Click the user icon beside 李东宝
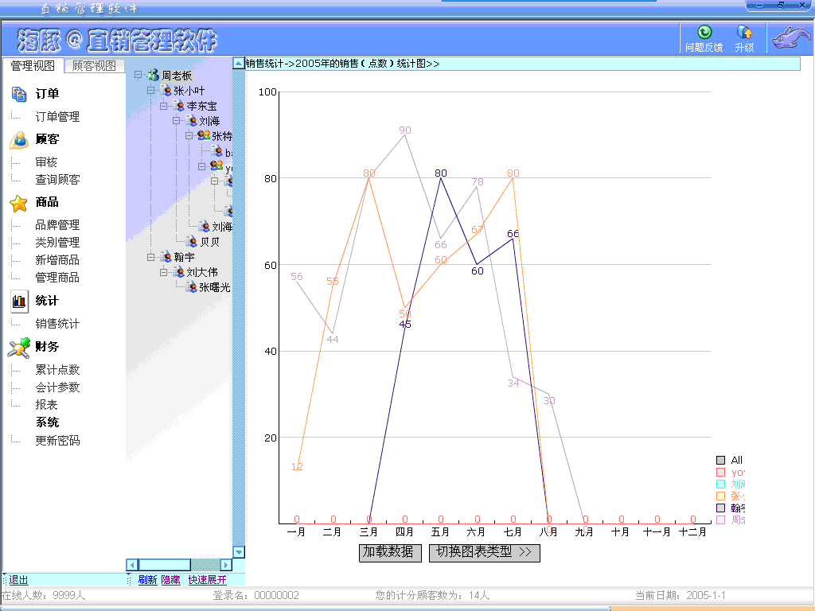This screenshot has height=611, width=815. [x=179, y=106]
